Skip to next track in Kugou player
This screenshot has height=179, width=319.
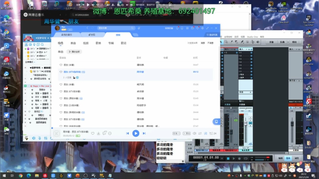[144, 133]
